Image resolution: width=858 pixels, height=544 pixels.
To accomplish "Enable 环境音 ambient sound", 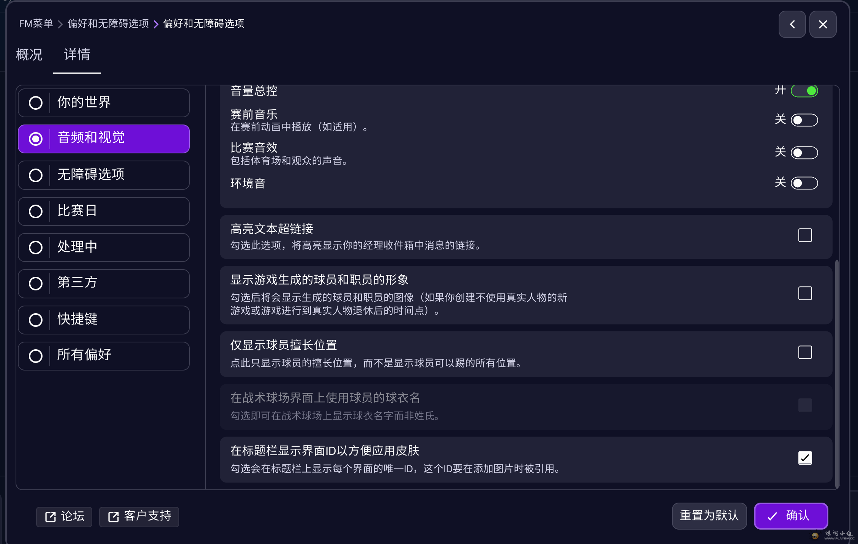I will [805, 183].
